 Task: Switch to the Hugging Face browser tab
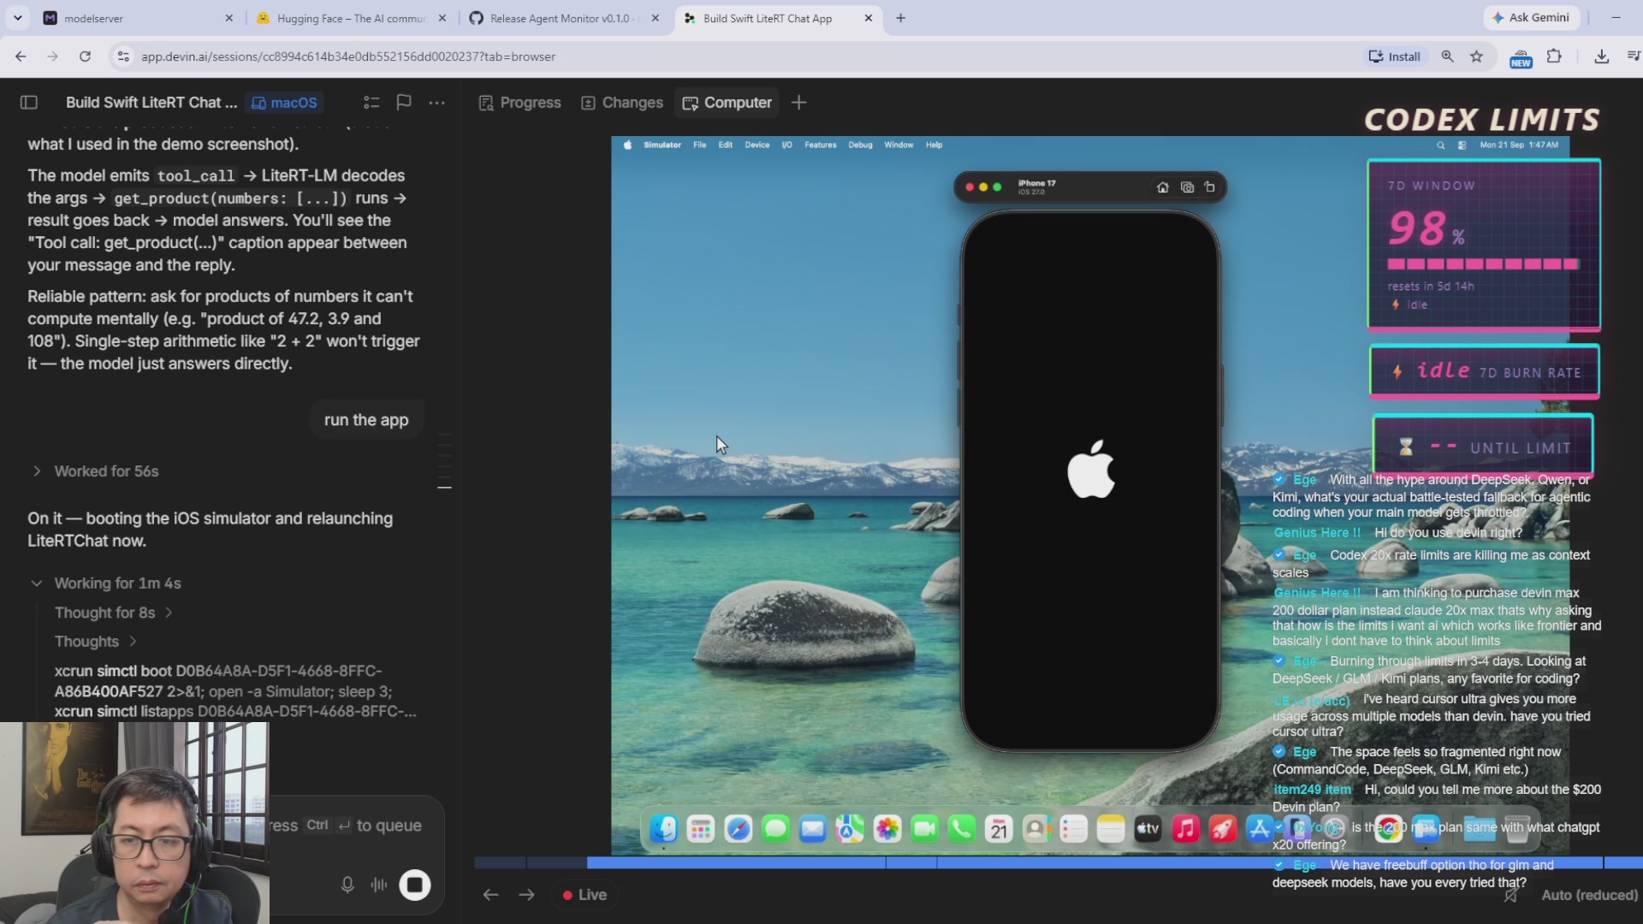[351, 18]
